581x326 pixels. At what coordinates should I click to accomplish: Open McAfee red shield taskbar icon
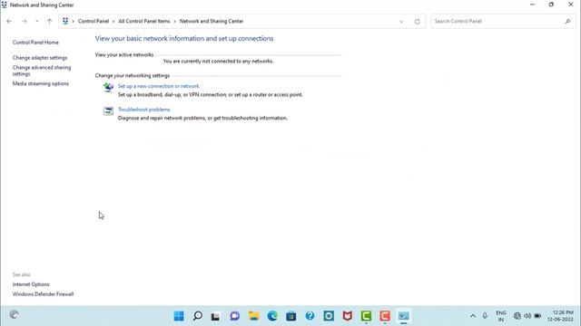coord(347,316)
